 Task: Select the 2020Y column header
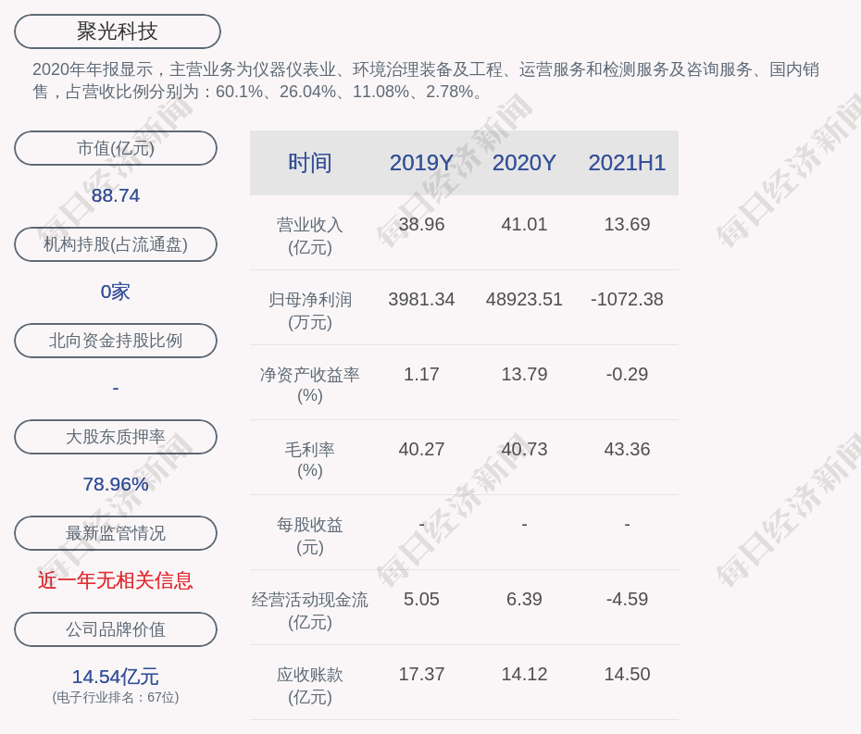point(524,163)
